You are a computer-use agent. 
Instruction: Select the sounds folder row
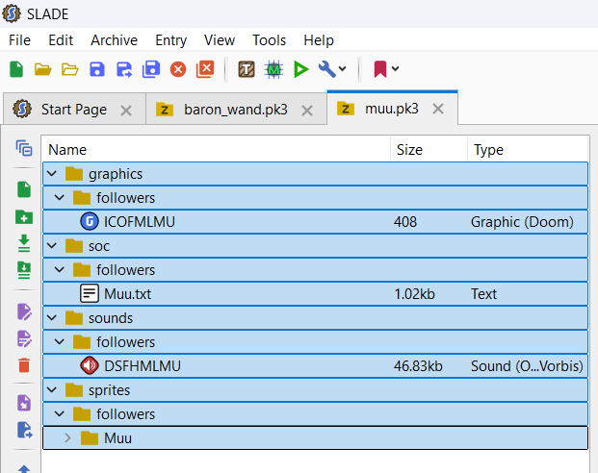pos(316,318)
